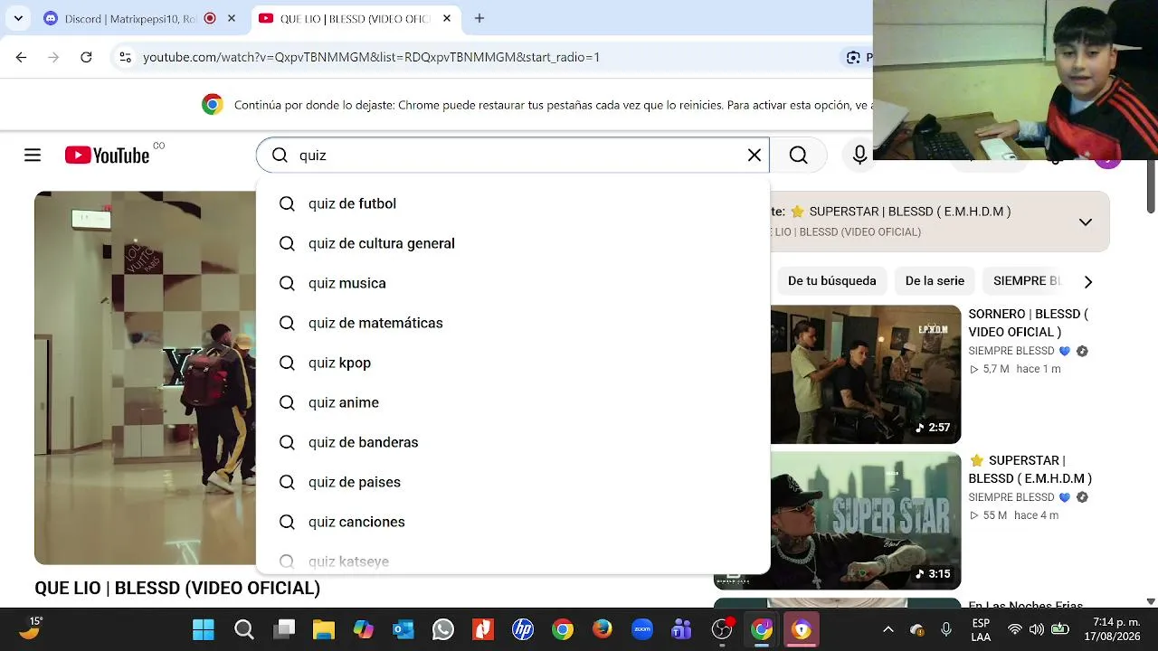
Task: Open Copilot from the taskbar
Action: click(364, 629)
